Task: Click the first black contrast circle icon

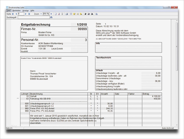Action: (85, 14)
